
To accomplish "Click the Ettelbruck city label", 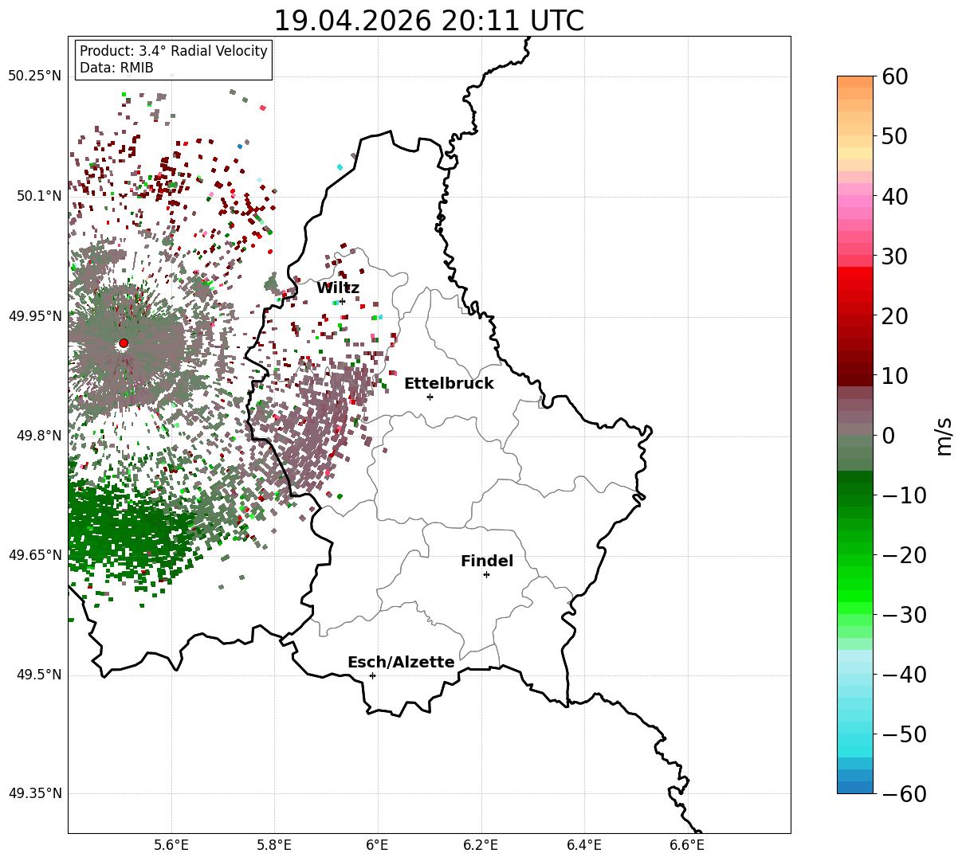I will pos(449,384).
